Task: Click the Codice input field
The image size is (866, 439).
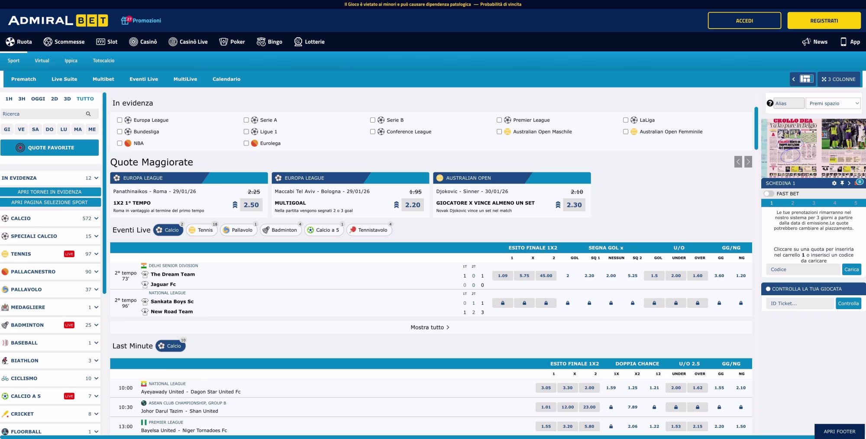Action: (803, 269)
